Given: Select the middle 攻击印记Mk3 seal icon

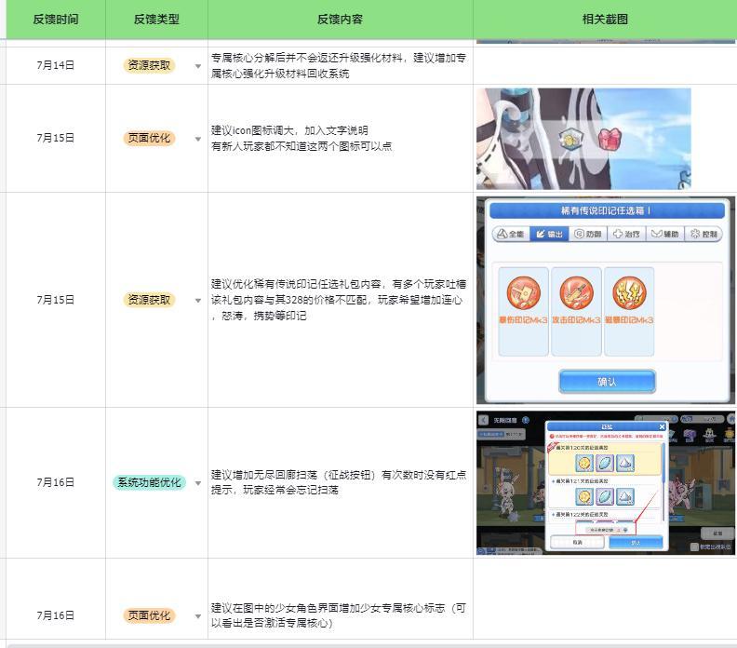Looking at the screenshot, I should [x=576, y=293].
